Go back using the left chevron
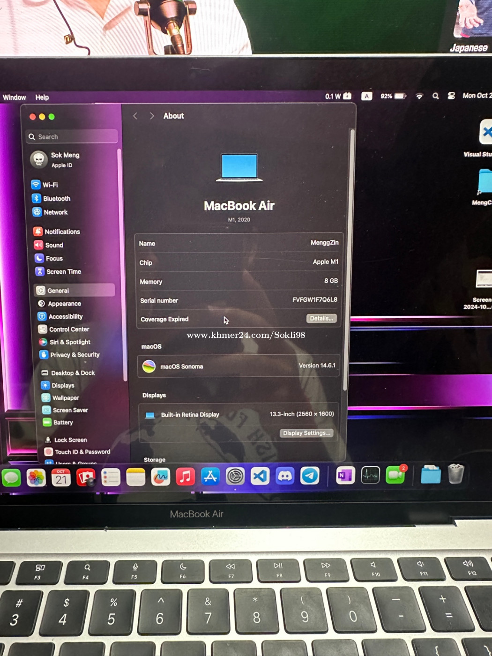Viewport: 492px width, 656px height. [x=135, y=116]
